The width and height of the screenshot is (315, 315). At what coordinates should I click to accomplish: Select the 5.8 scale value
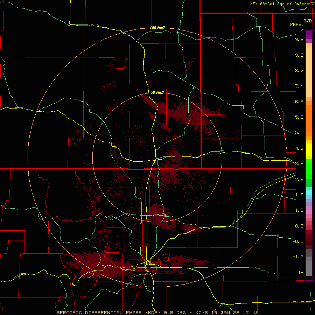click(299, 117)
